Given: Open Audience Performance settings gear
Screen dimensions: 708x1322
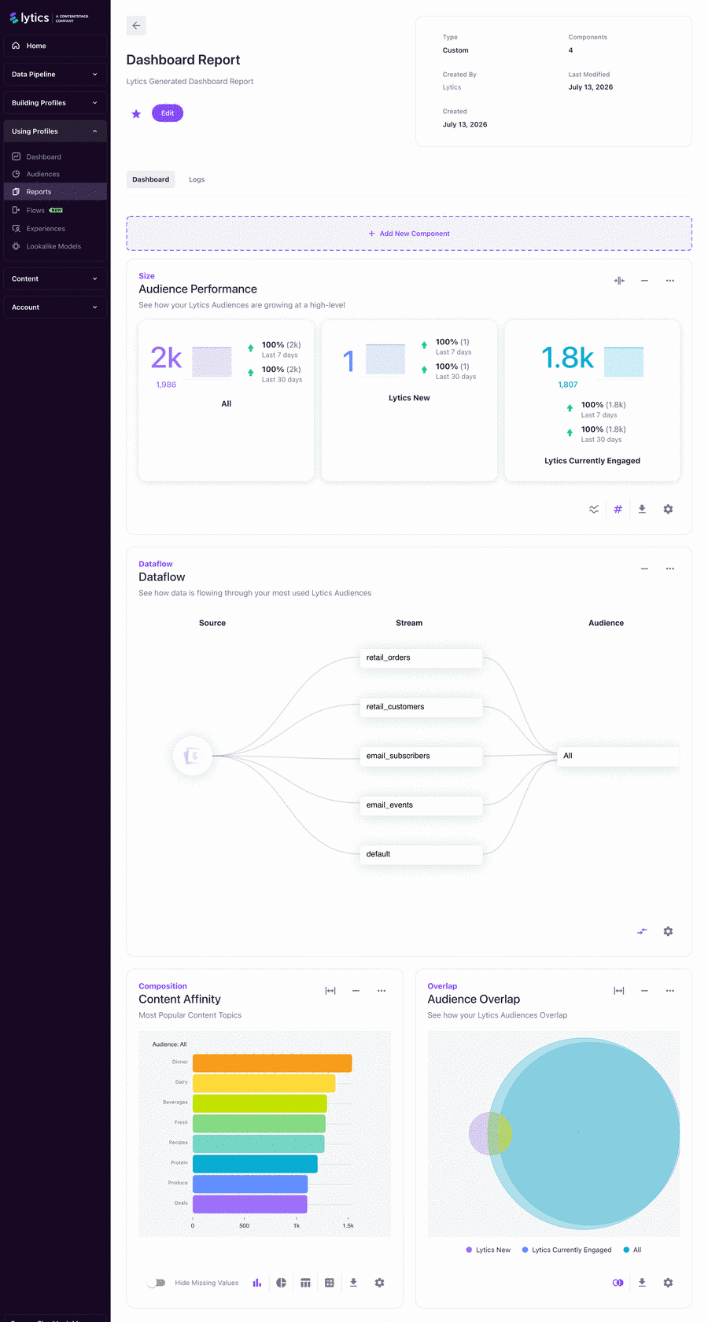Looking at the screenshot, I should click(668, 510).
